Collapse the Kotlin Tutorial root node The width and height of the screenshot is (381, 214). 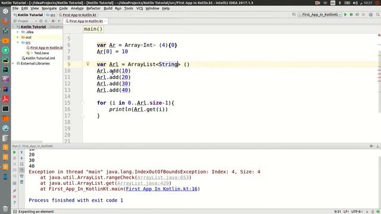click(x=13, y=27)
